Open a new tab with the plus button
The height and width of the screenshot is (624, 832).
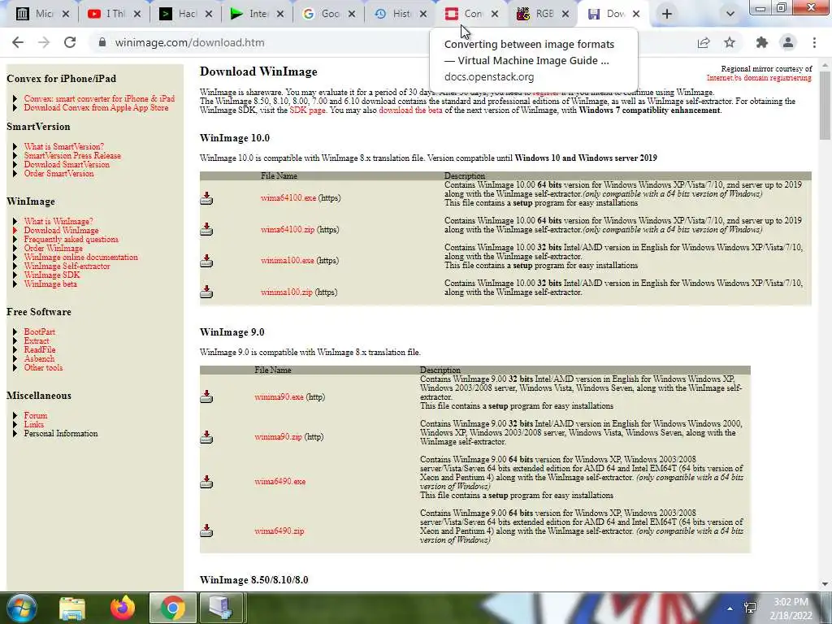tap(667, 14)
